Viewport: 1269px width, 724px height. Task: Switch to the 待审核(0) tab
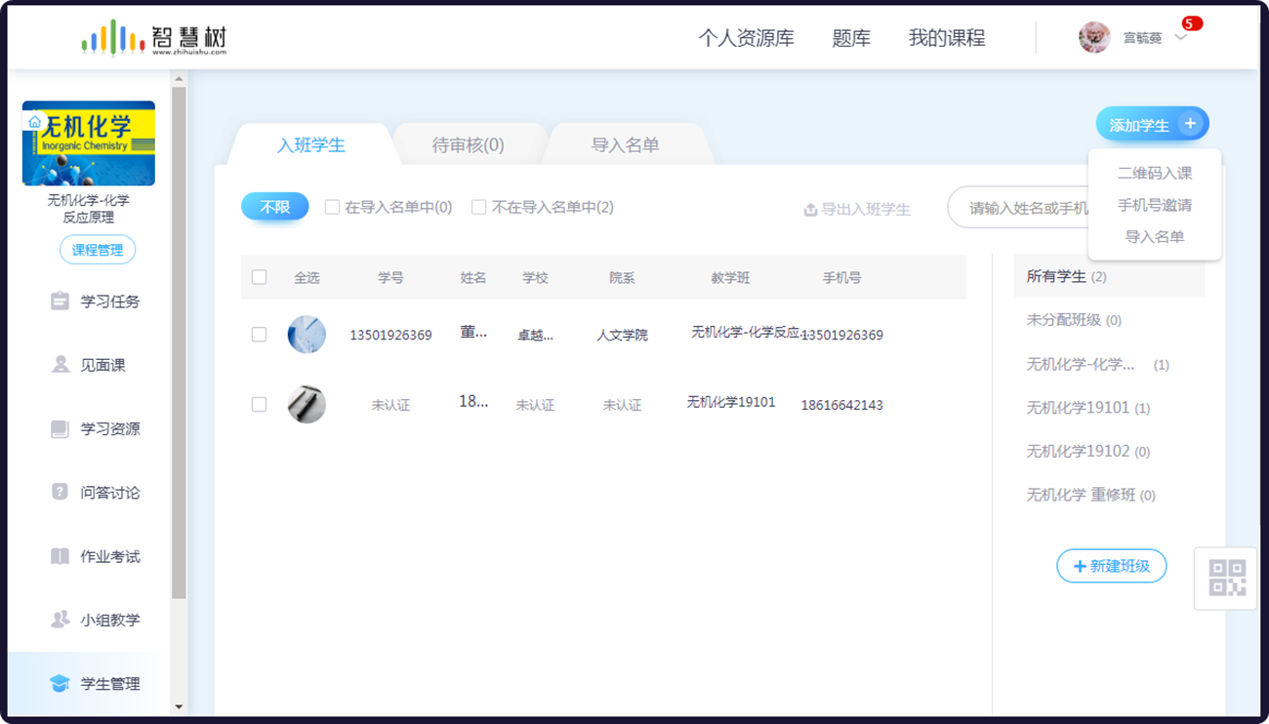coord(467,142)
